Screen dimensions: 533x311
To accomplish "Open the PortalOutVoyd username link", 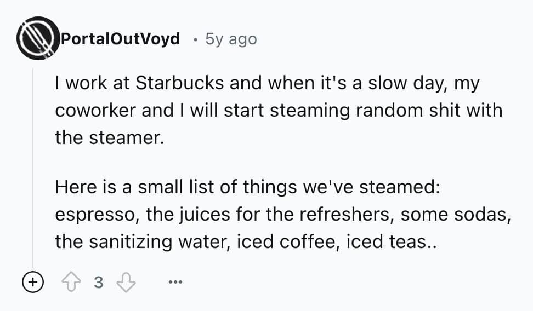I will click(x=120, y=39).
